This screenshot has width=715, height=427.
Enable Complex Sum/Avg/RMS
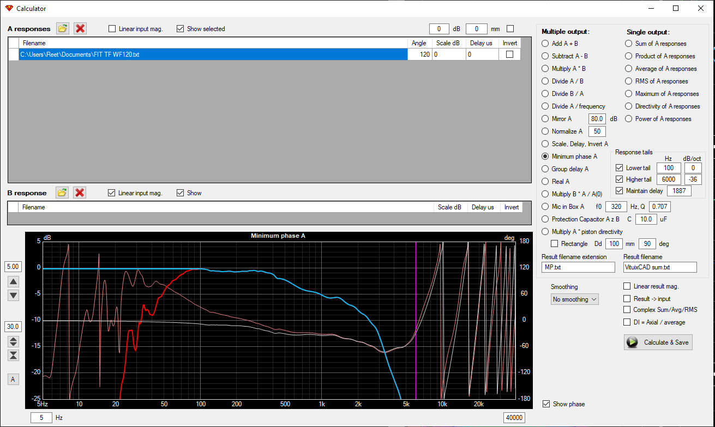(627, 310)
